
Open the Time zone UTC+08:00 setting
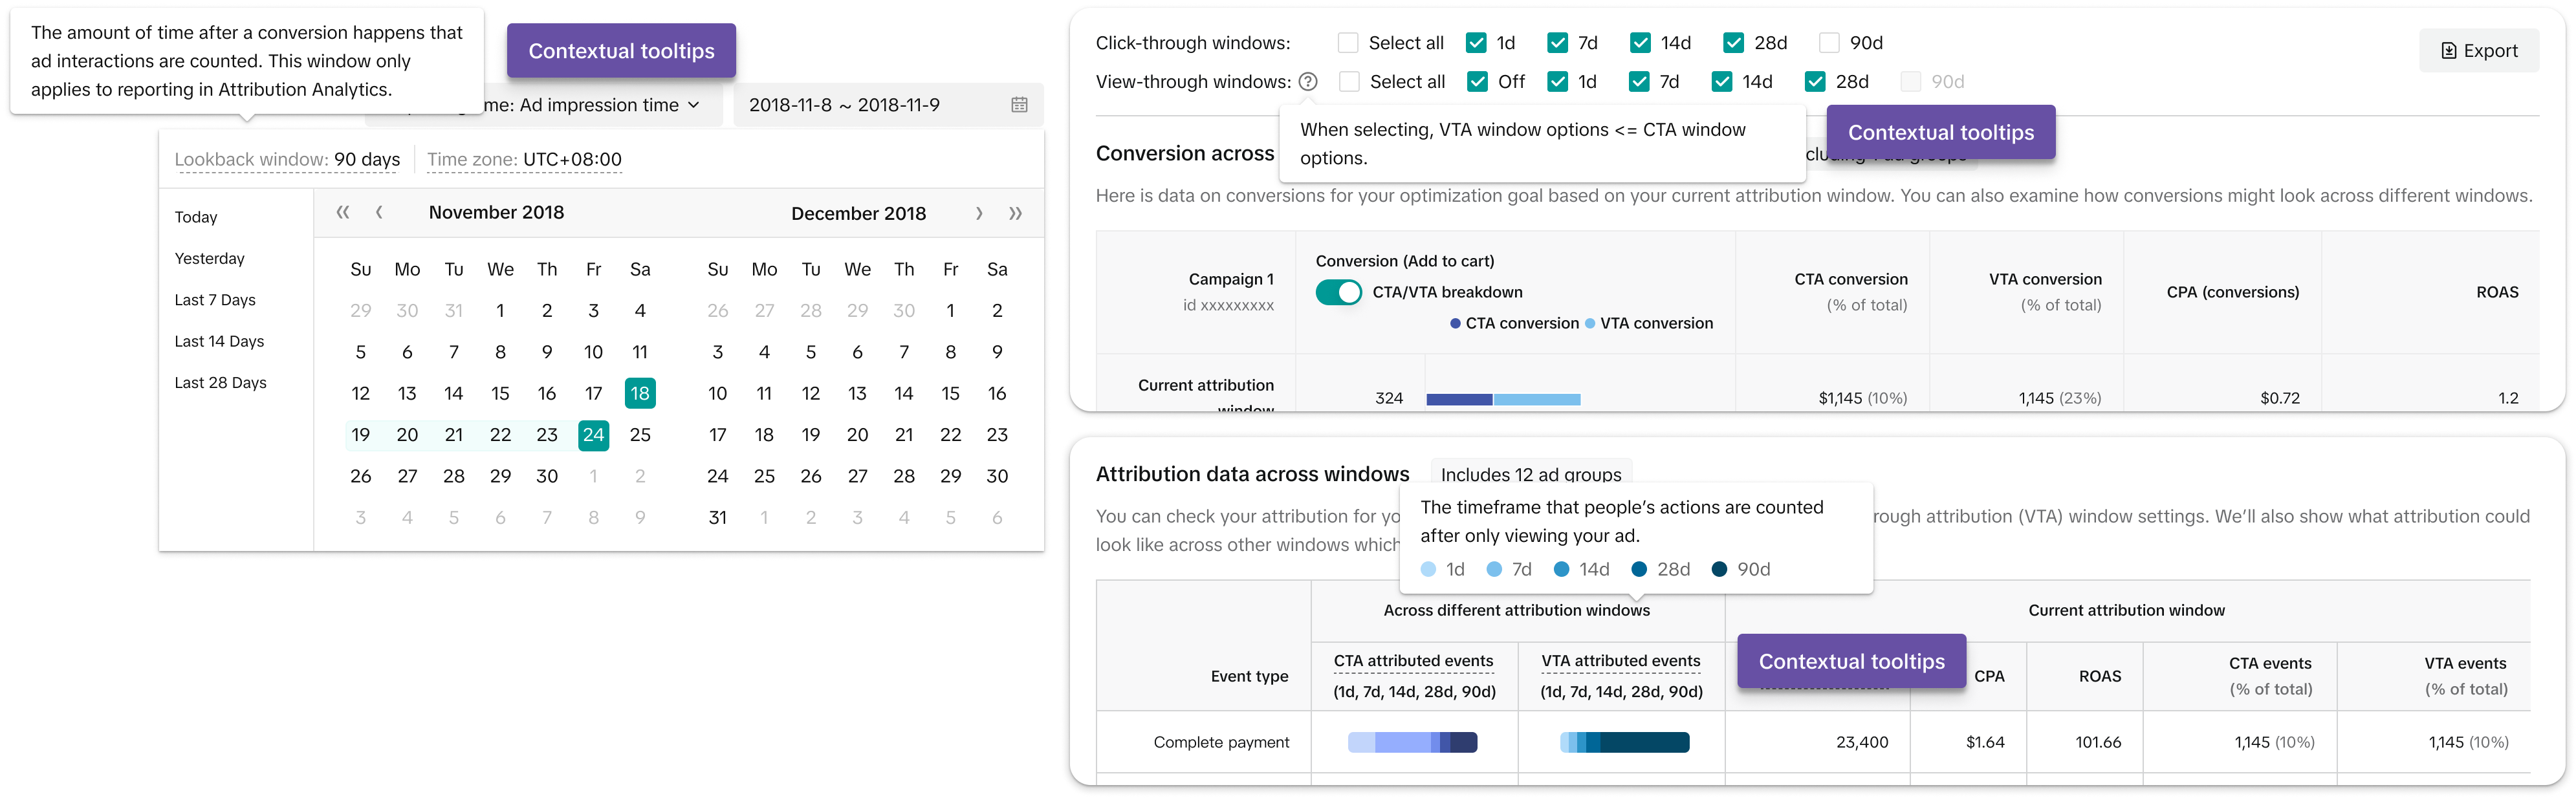point(524,160)
